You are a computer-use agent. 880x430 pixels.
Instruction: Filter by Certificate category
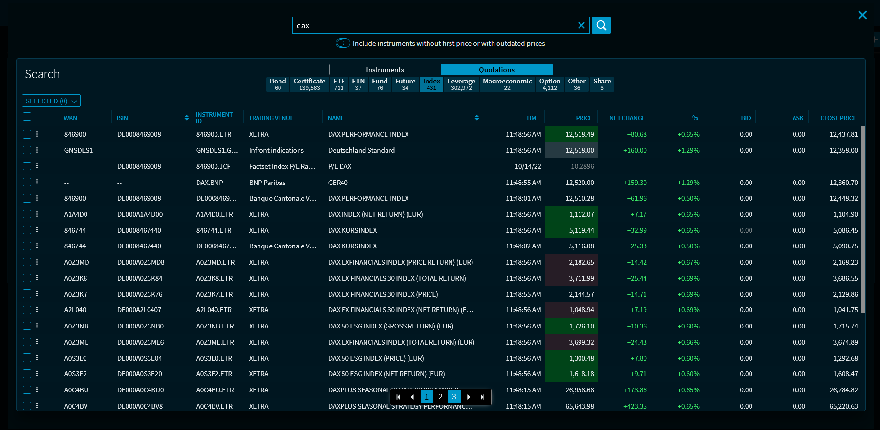[309, 84]
